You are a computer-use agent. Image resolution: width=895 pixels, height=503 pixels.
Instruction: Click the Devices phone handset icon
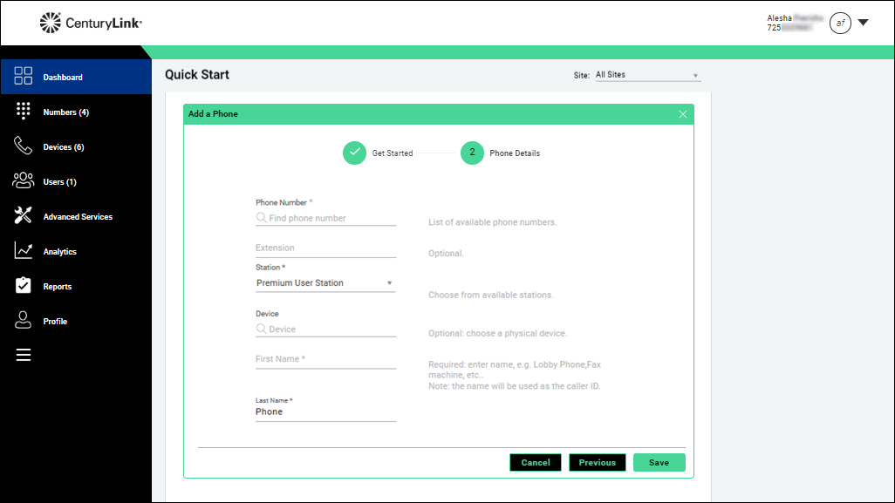point(24,146)
